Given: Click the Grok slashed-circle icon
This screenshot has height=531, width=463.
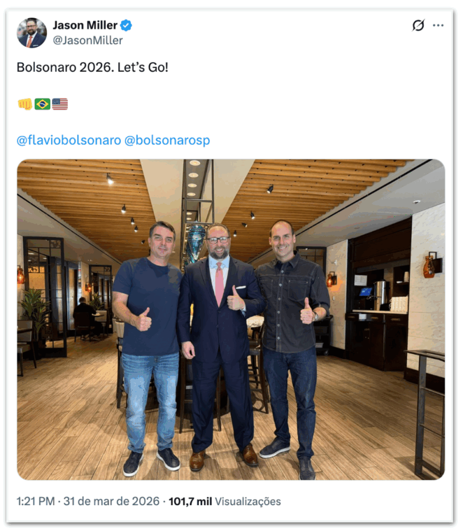Looking at the screenshot, I should point(418,25).
